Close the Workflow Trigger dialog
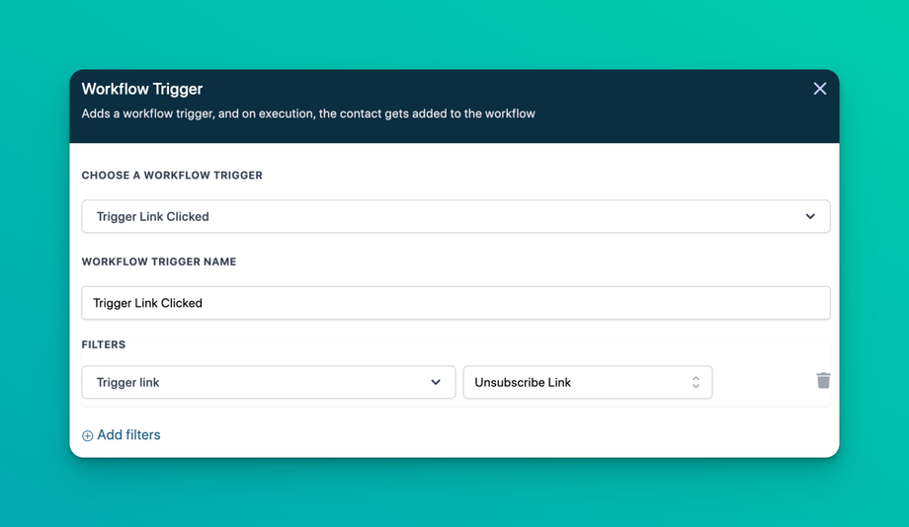 click(x=819, y=89)
